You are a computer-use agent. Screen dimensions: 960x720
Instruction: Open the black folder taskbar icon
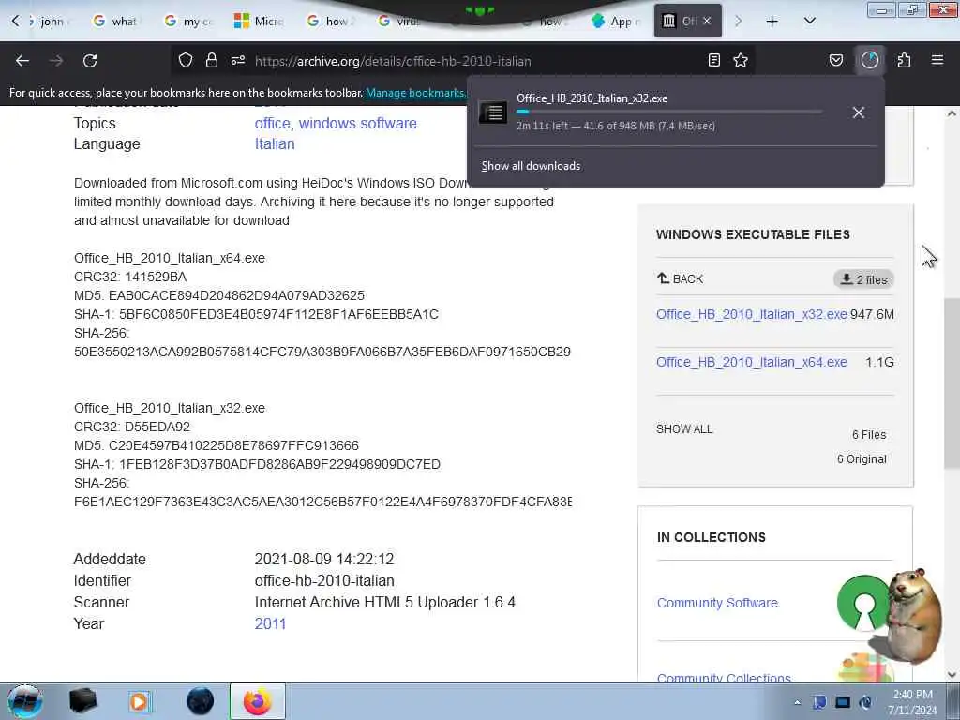coord(83,701)
